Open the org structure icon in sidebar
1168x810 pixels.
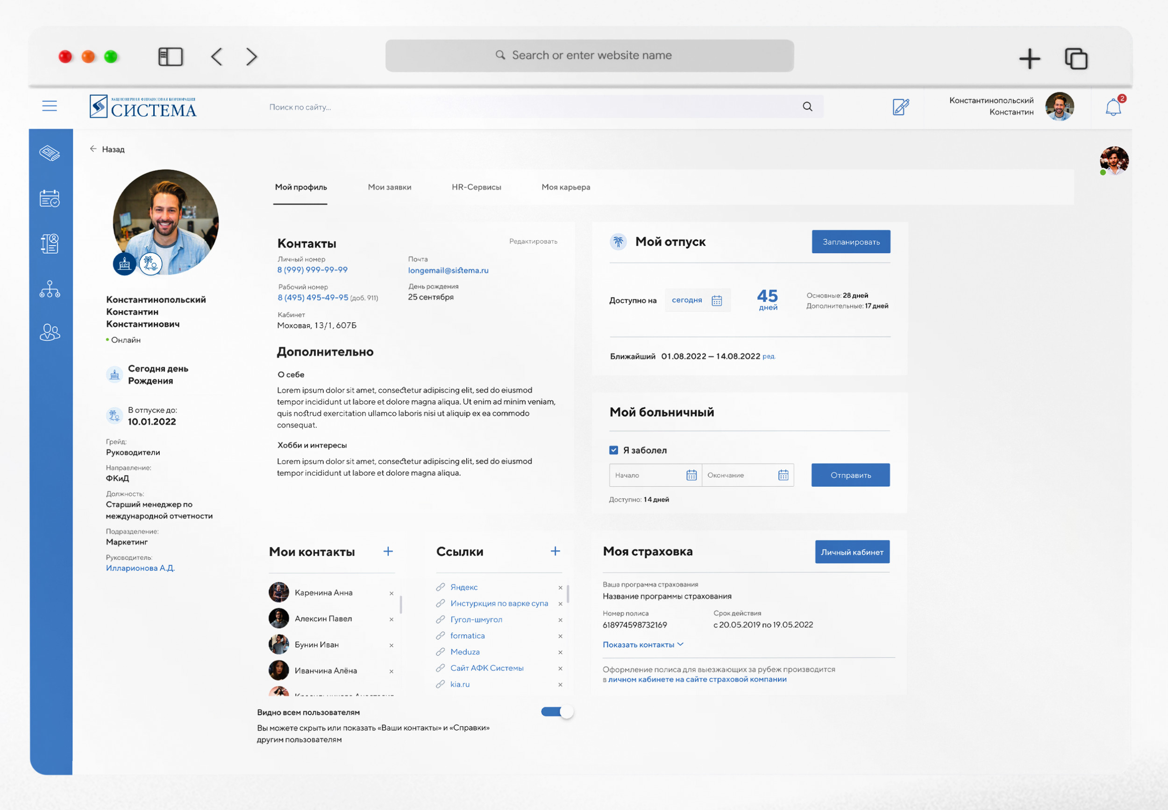tap(50, 289)
